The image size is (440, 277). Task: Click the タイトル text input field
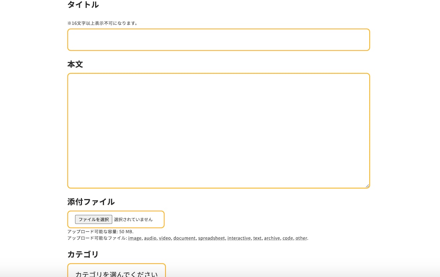click(x=219, y=40)
